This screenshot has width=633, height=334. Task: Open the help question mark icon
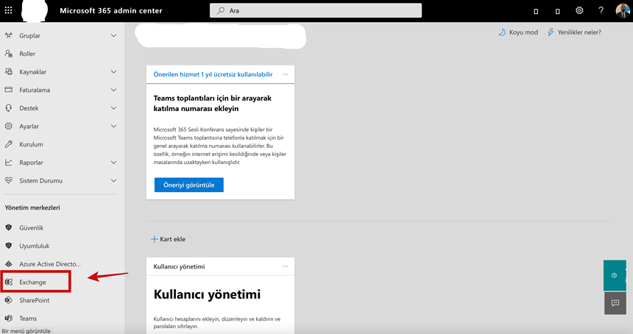pos(601,10)
